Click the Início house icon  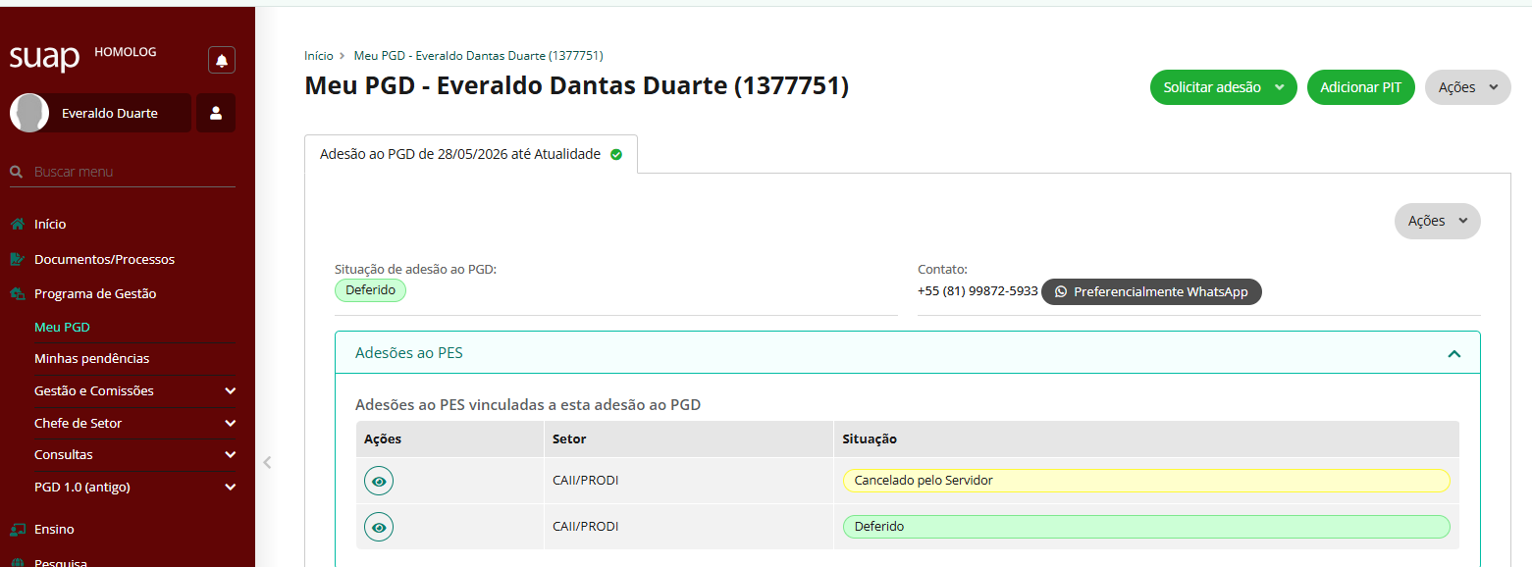tap(18, 224)
